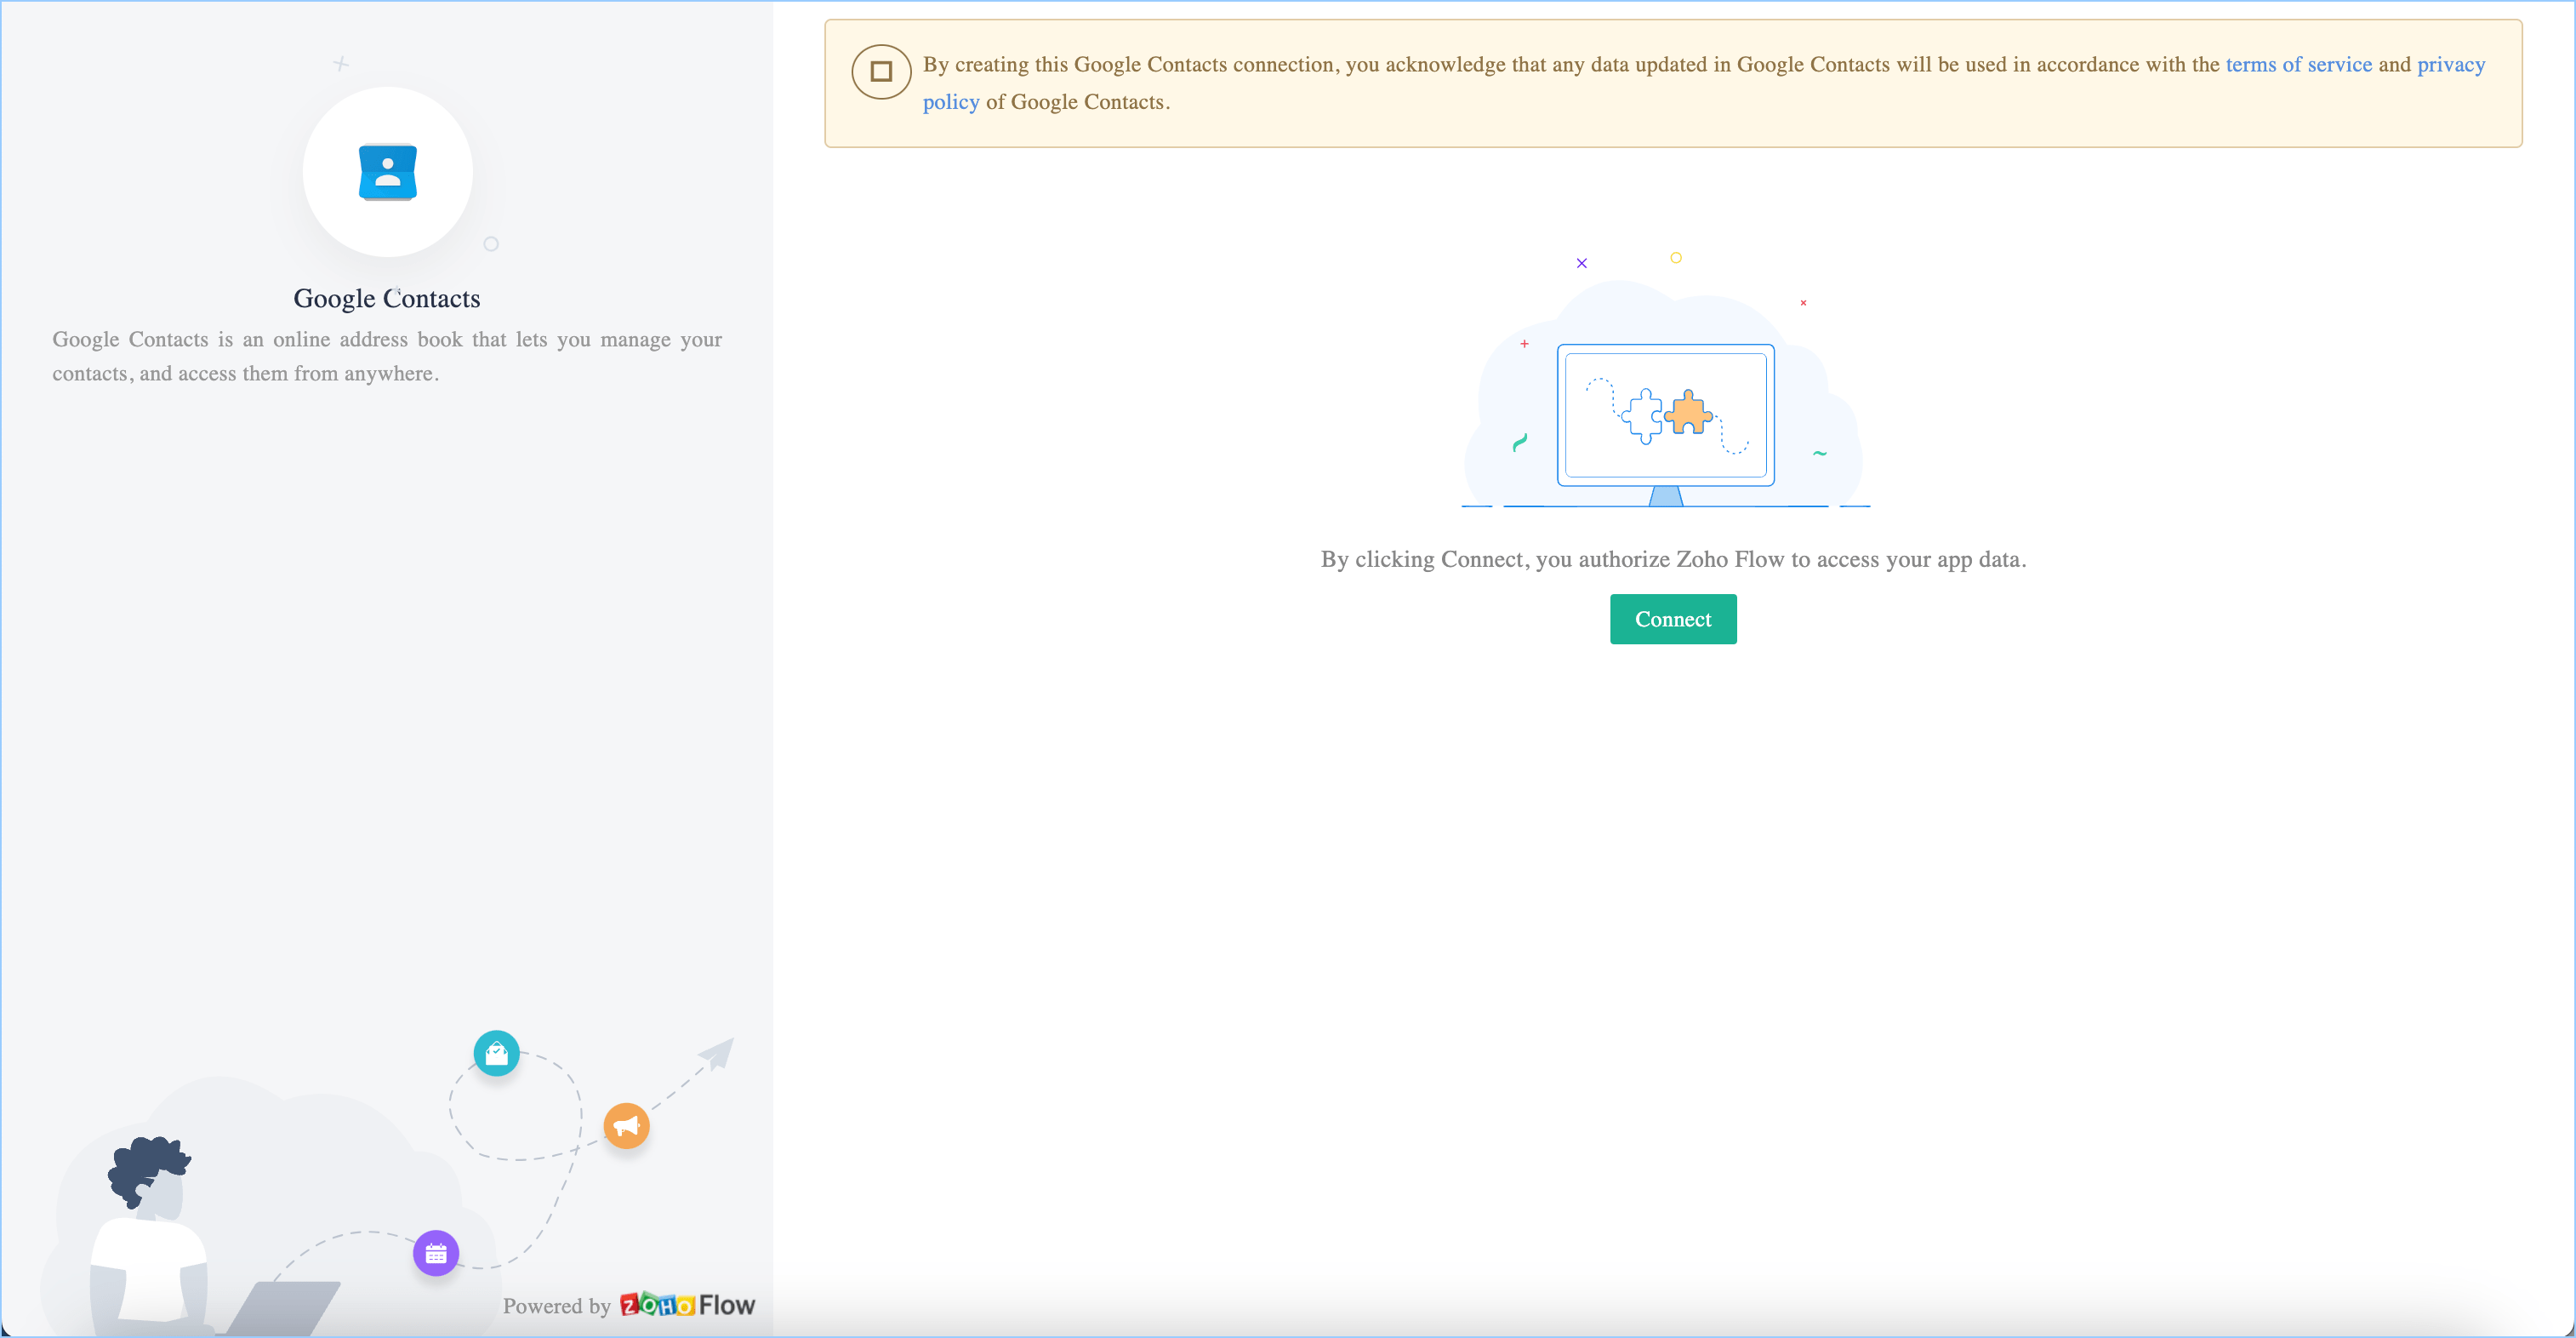This screenshot has width=2576, height=1338.
Task: Click the yellow circle decoration above the monitor
Action: (1676, 258)
